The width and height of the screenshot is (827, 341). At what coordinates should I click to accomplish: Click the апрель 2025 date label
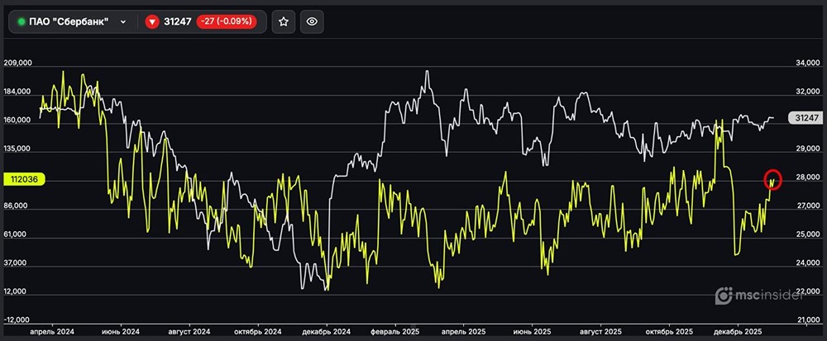click(463, 332)
